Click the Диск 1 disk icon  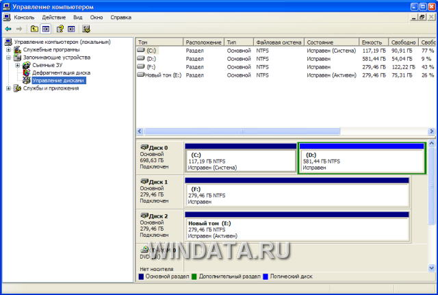144,181
